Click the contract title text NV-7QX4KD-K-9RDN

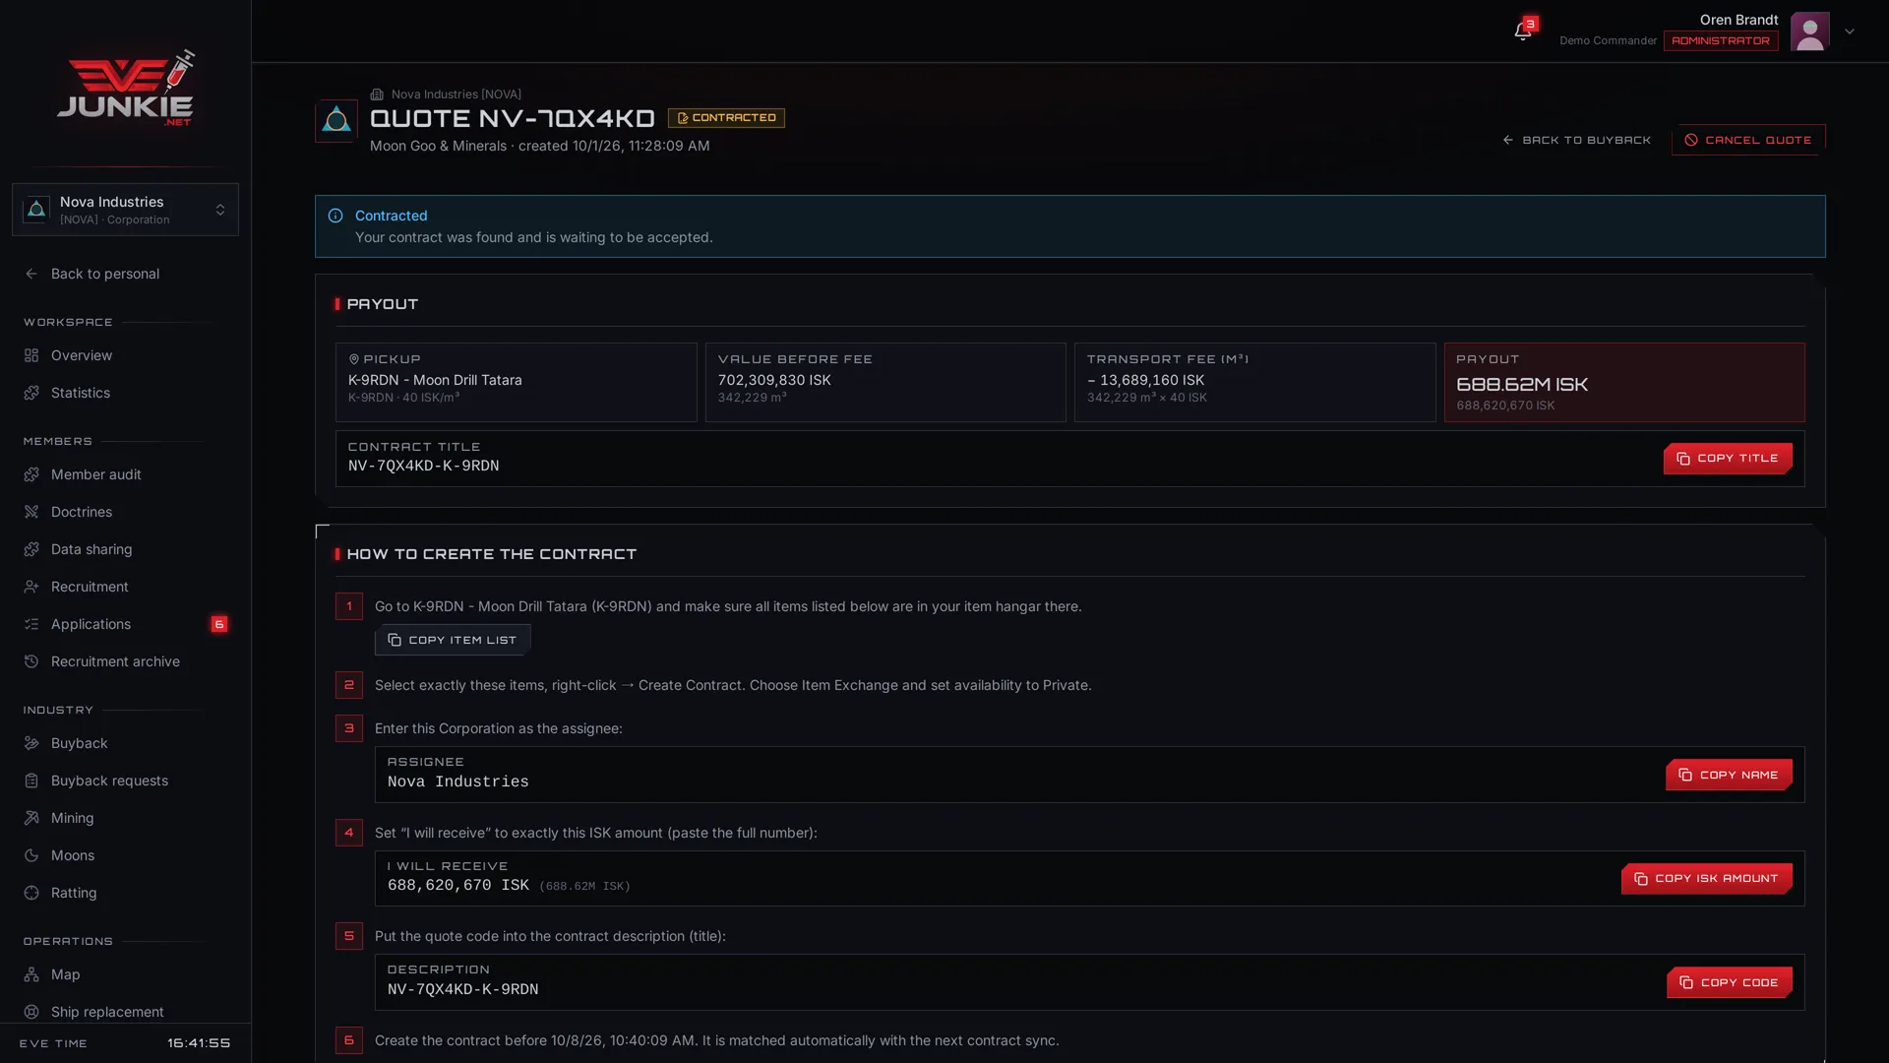point(423,467)
